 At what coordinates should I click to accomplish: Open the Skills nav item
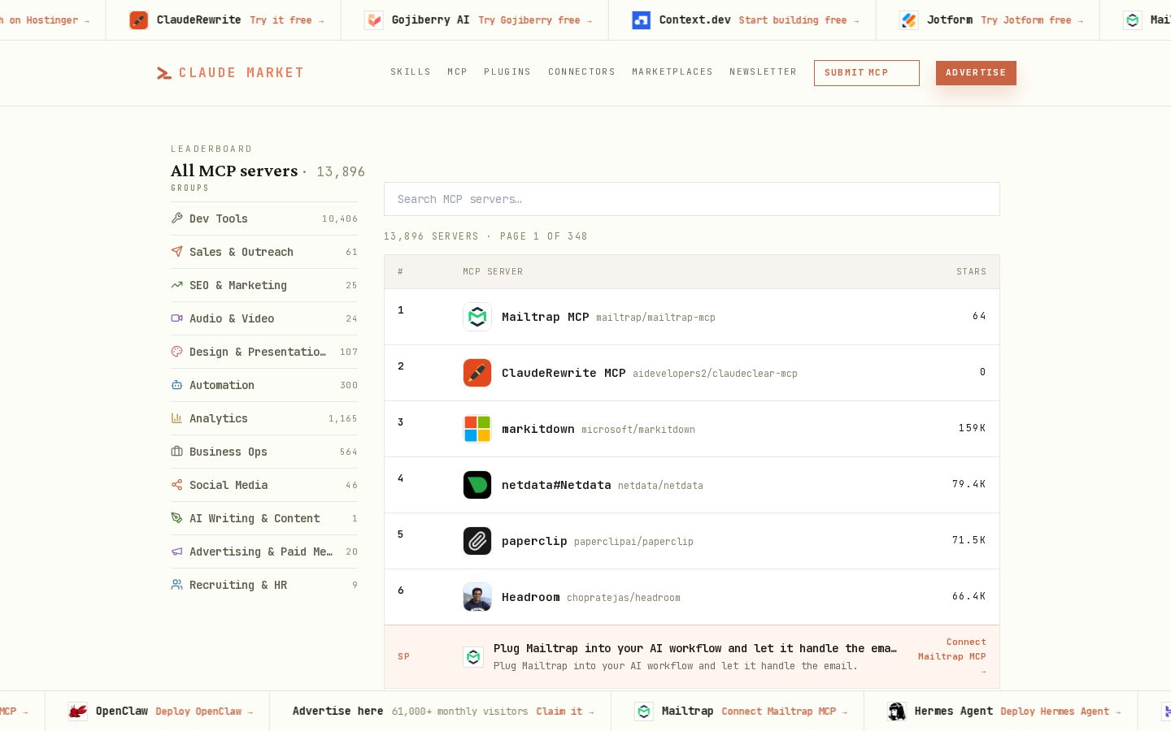(411, 72)
